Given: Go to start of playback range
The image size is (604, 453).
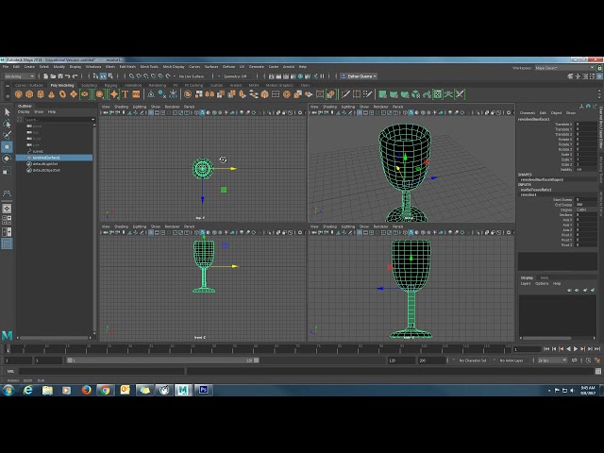Looking at the screenshot, I should 546,348.
